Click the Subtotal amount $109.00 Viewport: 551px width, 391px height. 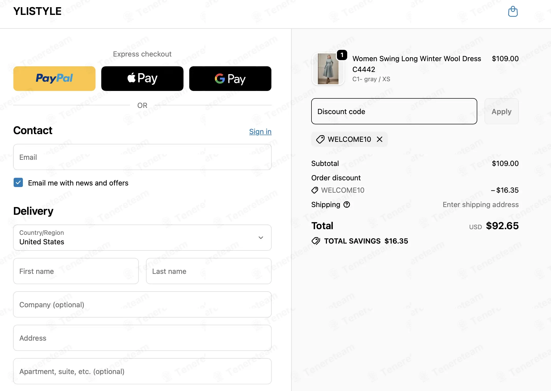coord(505,163)
